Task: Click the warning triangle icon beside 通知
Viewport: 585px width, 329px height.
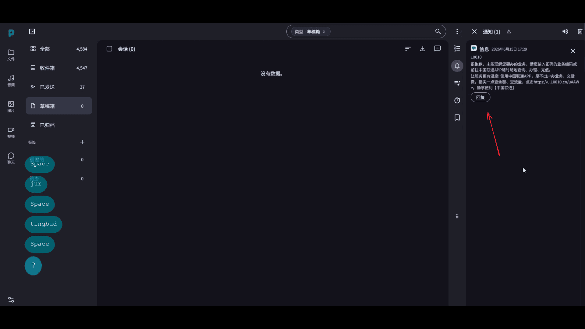Action: [509, 32]
